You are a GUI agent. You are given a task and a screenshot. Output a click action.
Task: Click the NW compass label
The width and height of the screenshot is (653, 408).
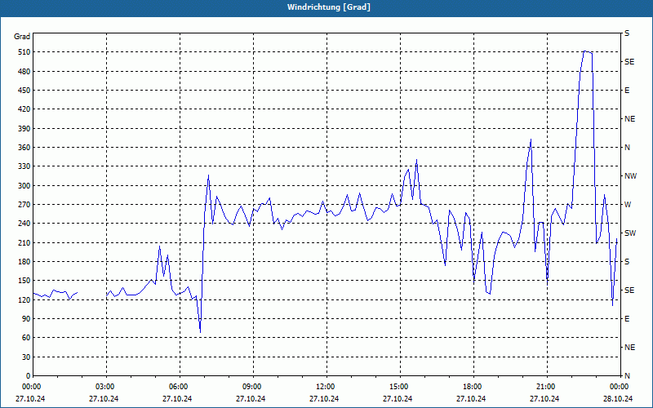coord(630,176)
